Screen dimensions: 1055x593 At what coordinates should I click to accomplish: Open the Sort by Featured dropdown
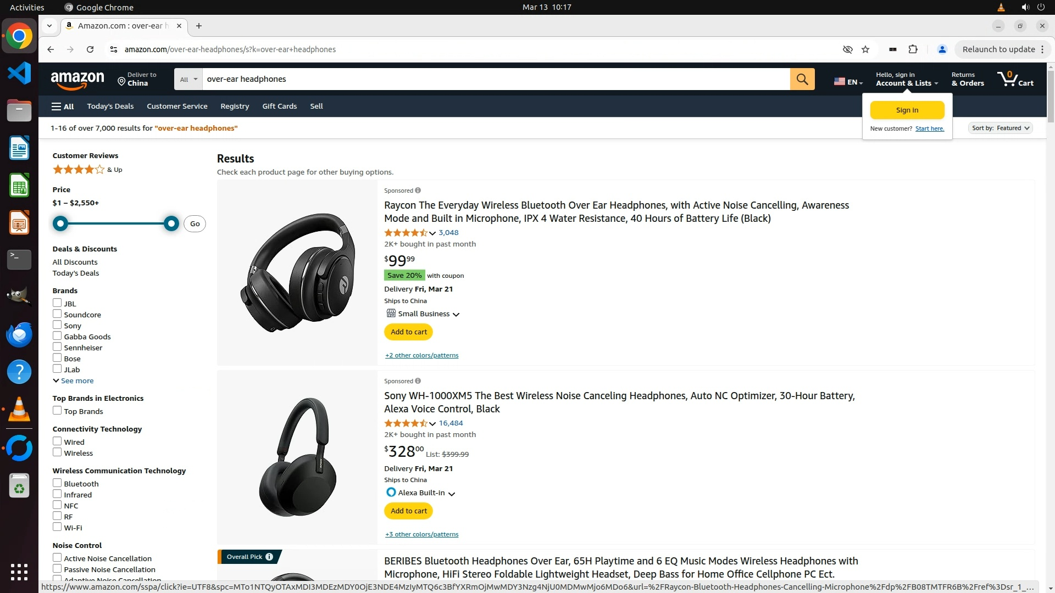pos(1000,128)
